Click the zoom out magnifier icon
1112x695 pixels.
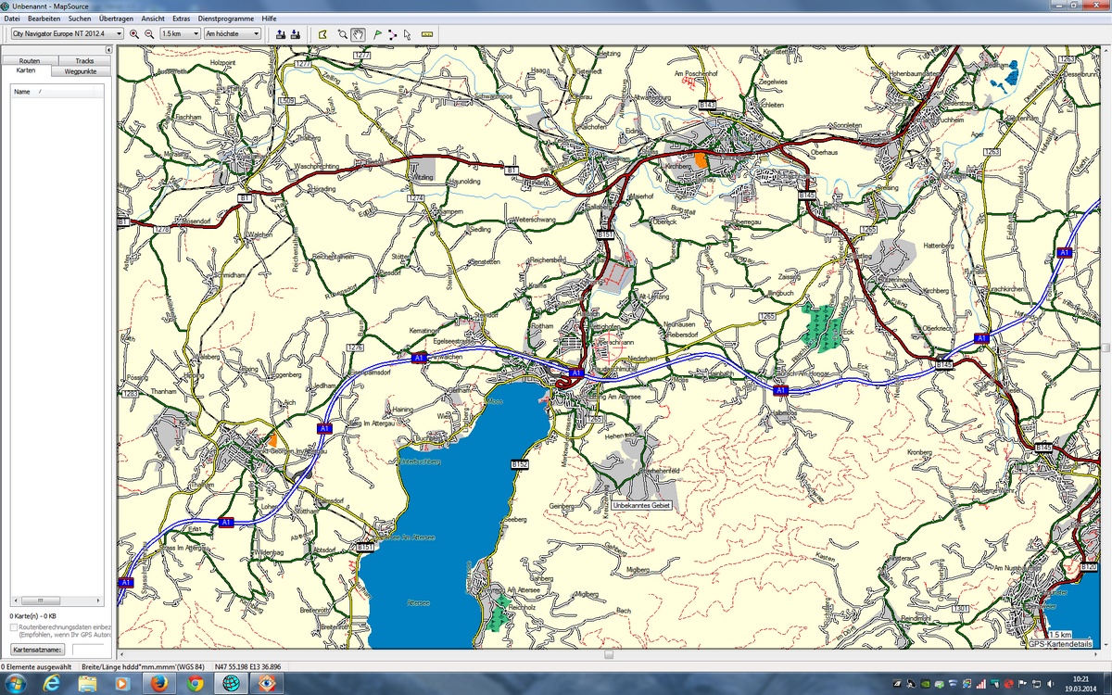[148, 33]
